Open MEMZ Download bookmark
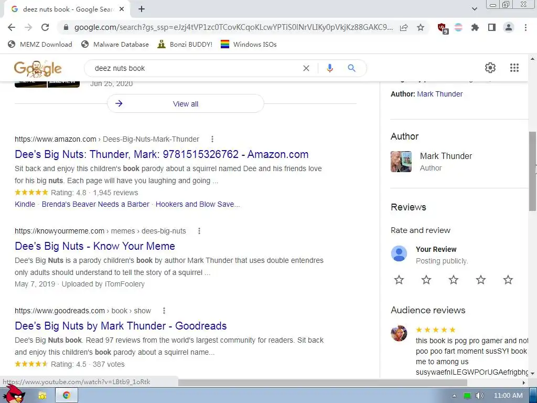The width and height of the screenshot is (537, 403). click(40, 44)
